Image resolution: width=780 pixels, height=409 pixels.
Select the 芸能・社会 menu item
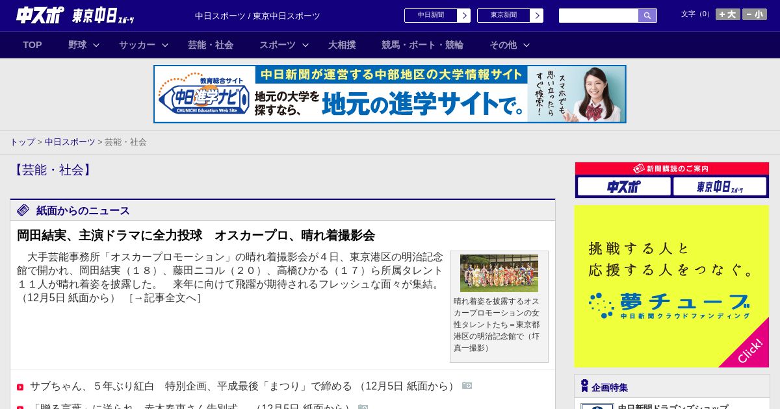[211, 45]
